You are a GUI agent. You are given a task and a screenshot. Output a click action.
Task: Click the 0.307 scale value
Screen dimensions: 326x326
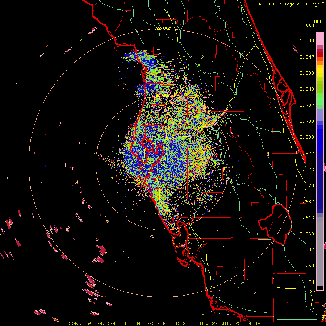(x=307, y=250)
